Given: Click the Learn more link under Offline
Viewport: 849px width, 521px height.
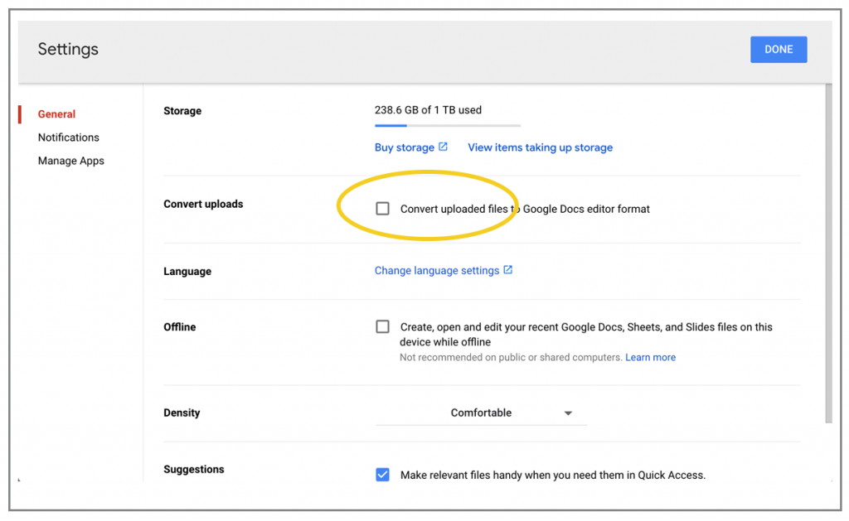Looking at the screenshot, I should click(650, 357).
